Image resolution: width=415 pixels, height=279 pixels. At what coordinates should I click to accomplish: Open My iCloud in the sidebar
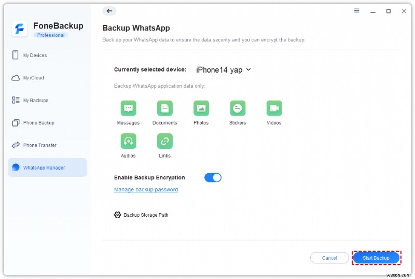47,78
